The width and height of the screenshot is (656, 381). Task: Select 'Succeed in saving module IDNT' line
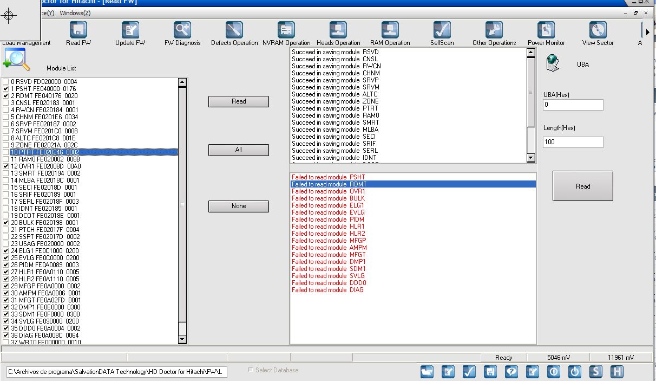(409, 158)
